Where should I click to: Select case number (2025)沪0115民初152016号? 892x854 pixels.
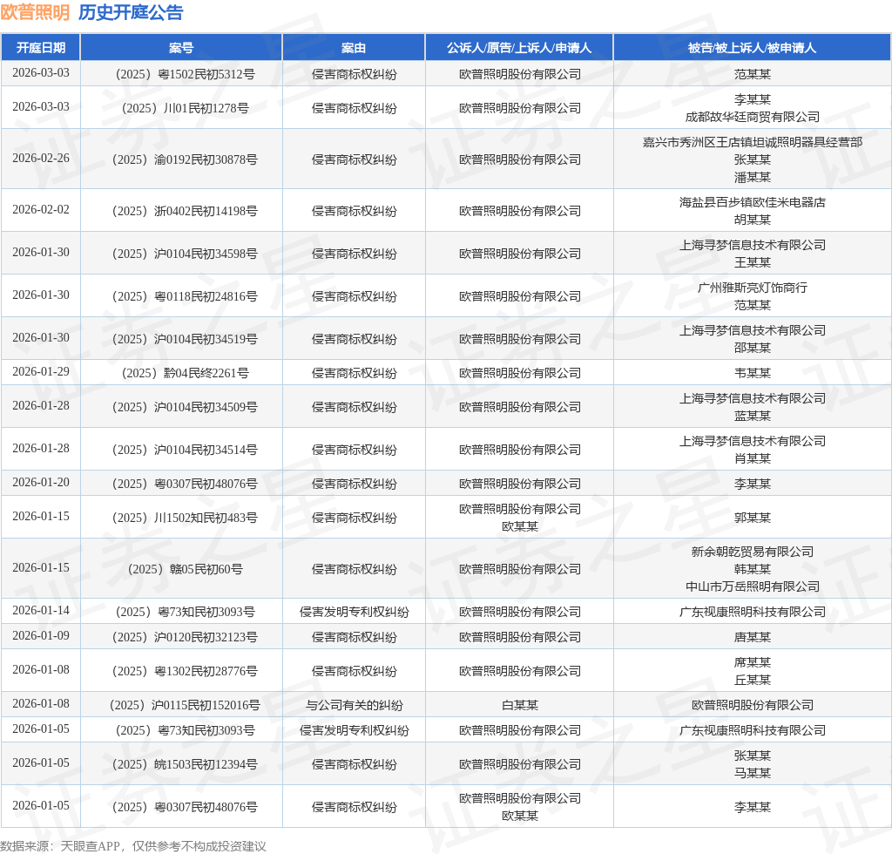point(185,706)
